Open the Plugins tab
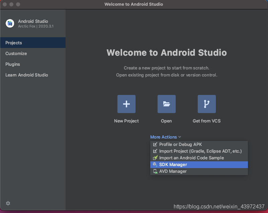Screen dimensions: 268x213 click(x=33, y=64)
